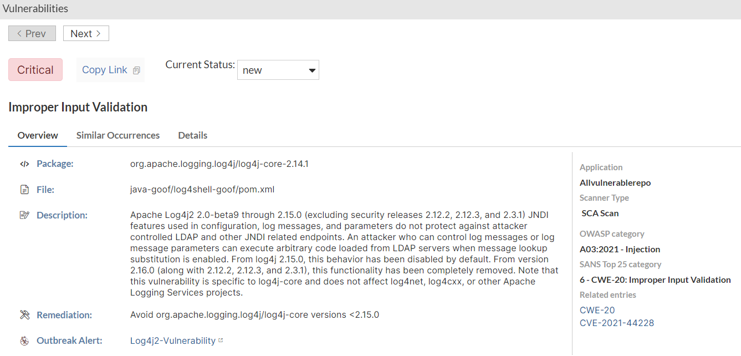Open the Details tab
The image size is (741, 356).
pos(192,135)
